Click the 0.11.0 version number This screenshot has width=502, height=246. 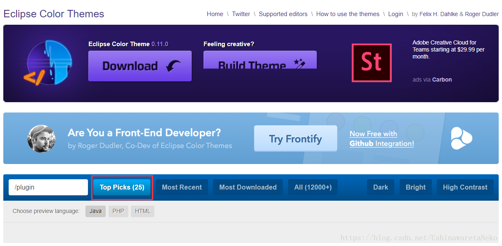point(160,44)
